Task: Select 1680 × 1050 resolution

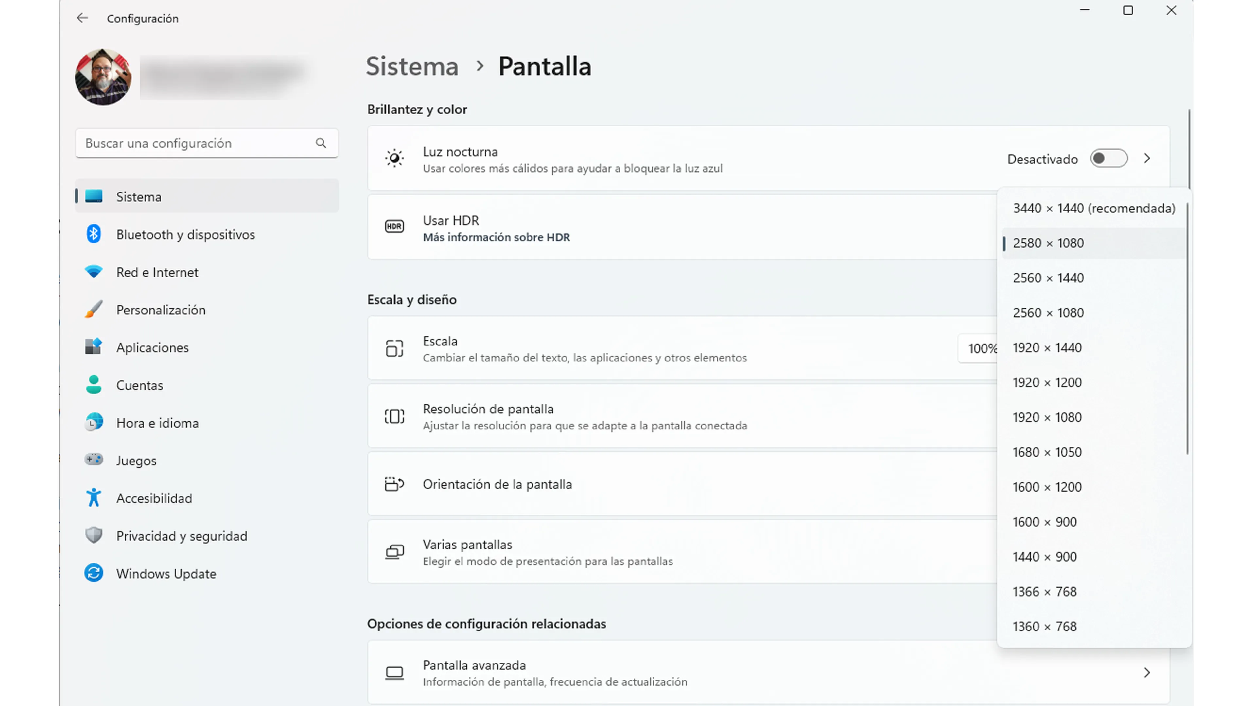Action: 1094,452
